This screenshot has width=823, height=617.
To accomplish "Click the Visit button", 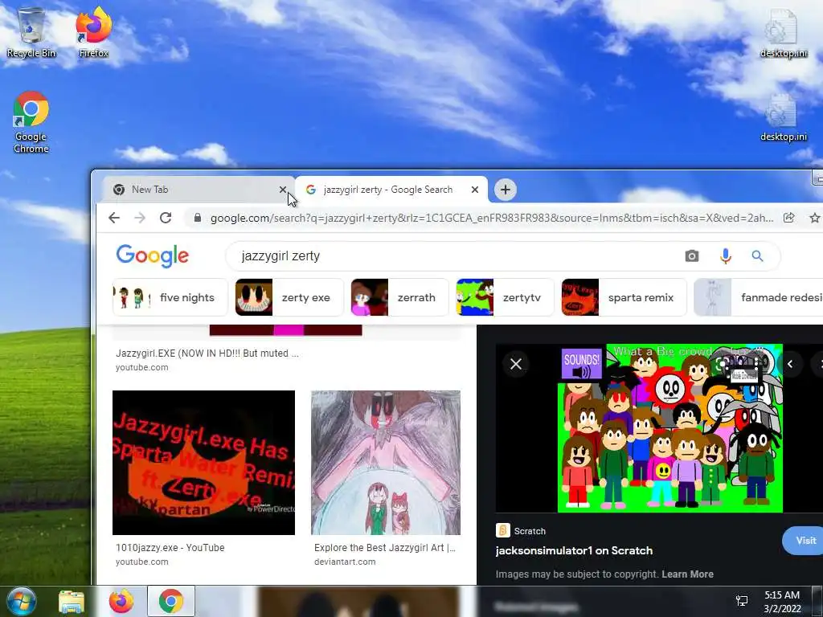I will 804,541.
